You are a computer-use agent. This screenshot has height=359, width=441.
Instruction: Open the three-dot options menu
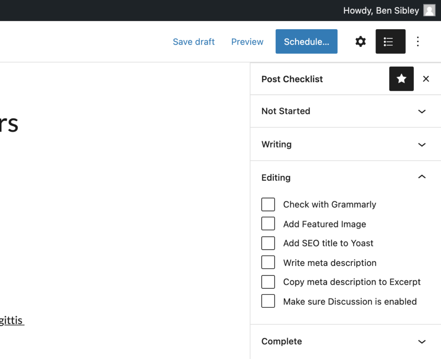coord(418,42)
